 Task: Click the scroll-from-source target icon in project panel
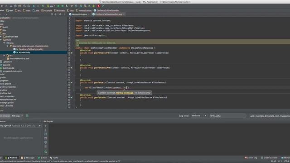52,14
